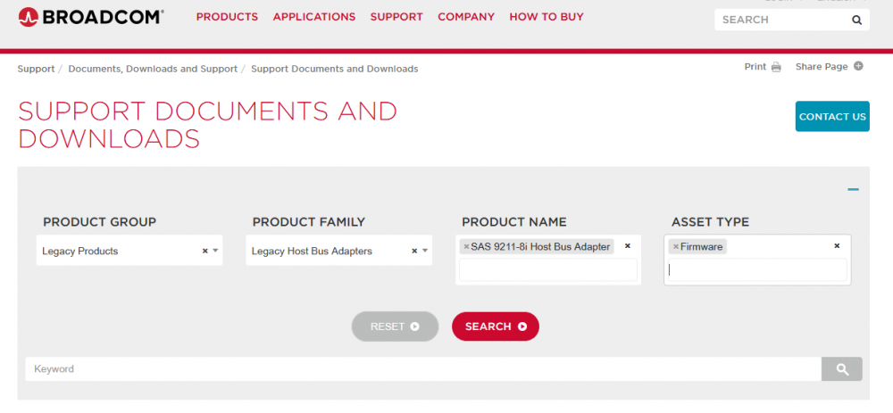Go to Support breadcrumb link
The width and height of the screenshot is (893, 413).
36,69
